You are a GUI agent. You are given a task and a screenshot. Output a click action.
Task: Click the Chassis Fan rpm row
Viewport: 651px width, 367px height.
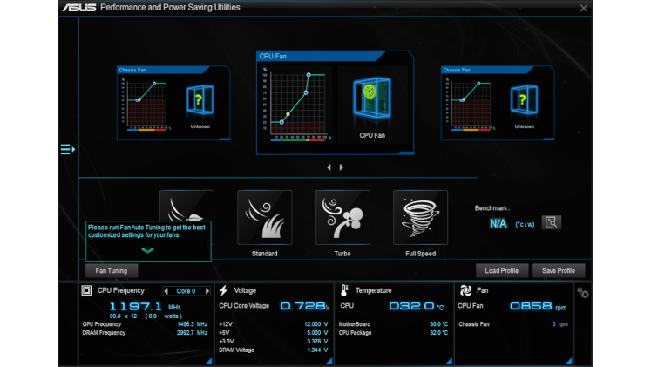click(x=513, y=324)
